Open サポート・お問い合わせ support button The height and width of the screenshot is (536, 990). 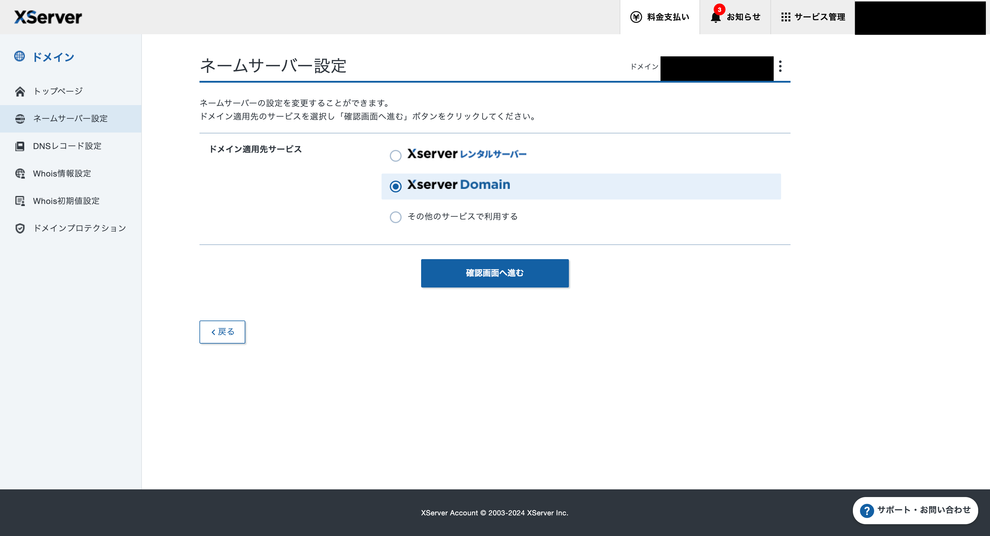(915, 510)
